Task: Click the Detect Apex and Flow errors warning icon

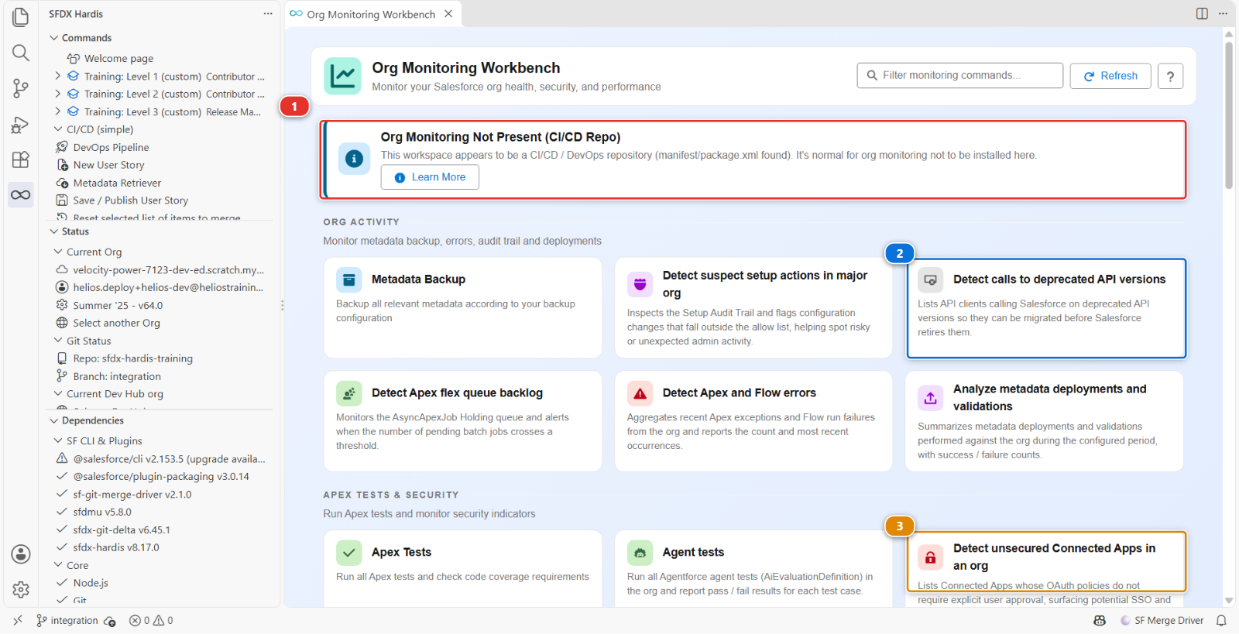Action: (x=640, y=393)
